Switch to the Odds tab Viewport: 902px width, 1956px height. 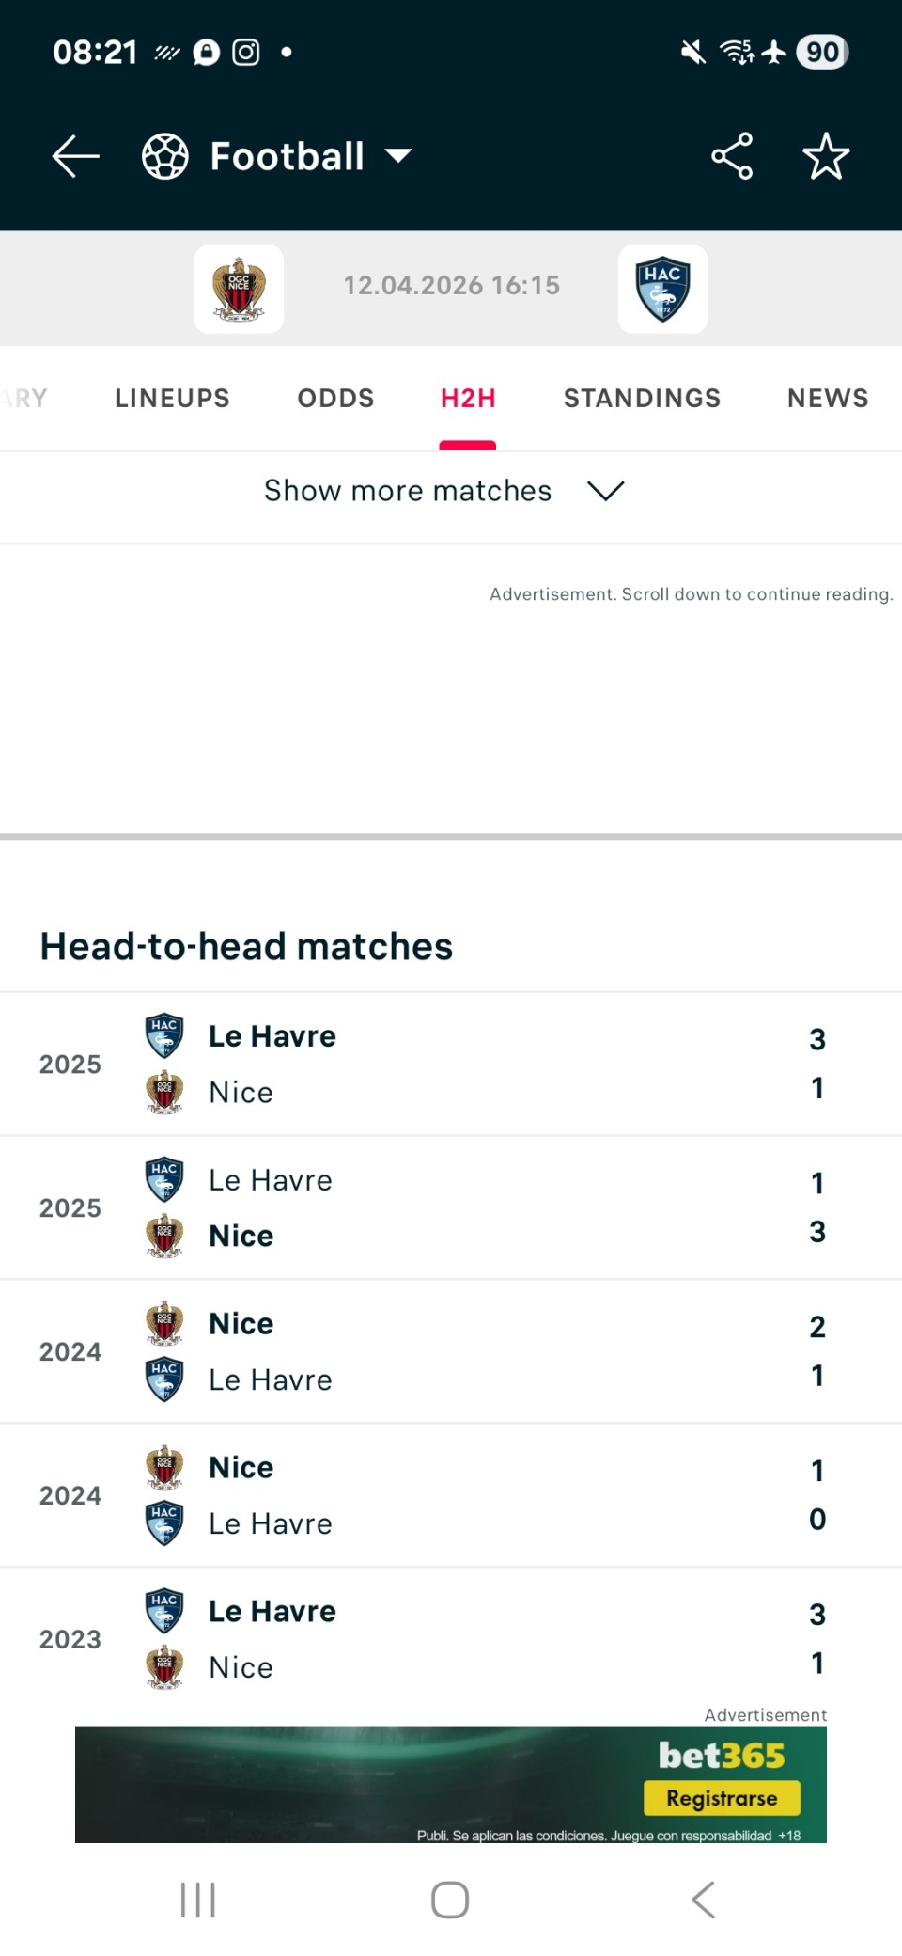coord(335,398)
